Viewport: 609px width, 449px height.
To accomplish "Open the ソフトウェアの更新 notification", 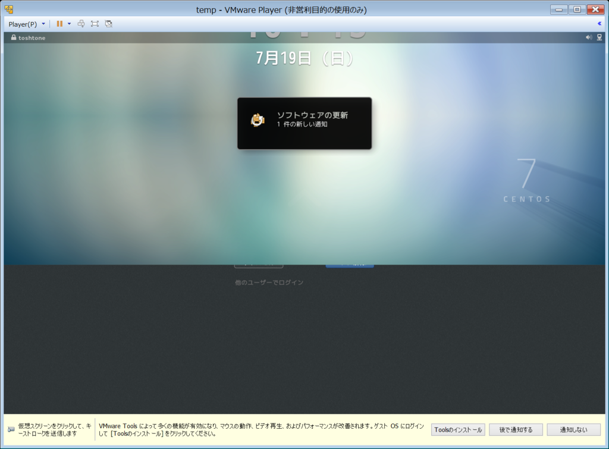I will [x=304, y=123].
